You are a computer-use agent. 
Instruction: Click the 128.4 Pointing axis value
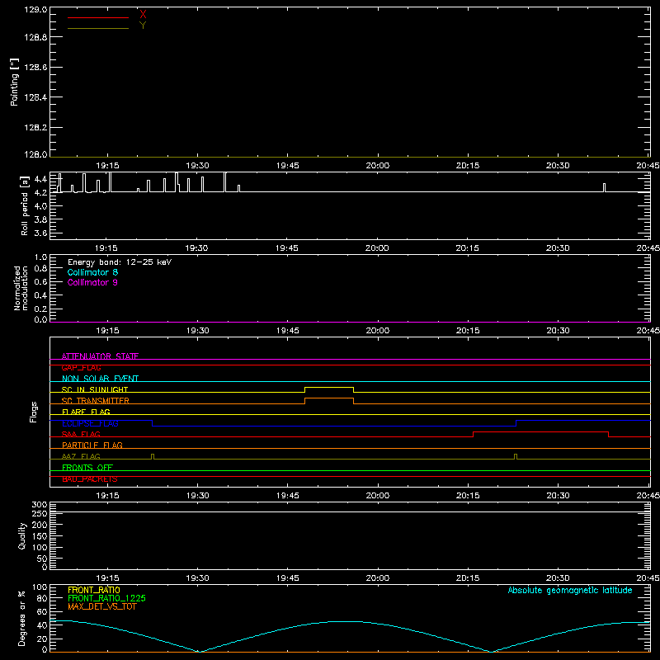[x=35, y=97]
